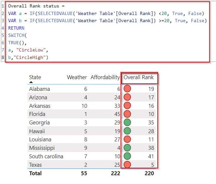The width and height of the screenshot is (216, 184).
Task: Select the Texas state cell
Action: point(35,165)
